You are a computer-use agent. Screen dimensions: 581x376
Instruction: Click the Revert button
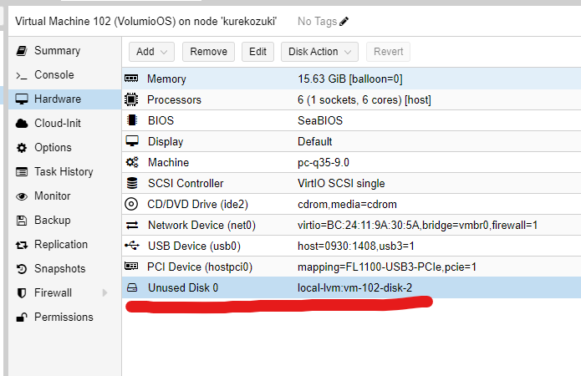[x=388, y=52]
